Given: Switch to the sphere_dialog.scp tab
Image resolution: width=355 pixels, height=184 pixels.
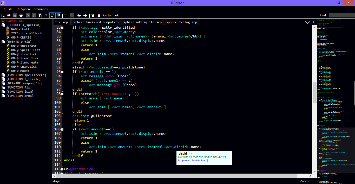Looking at the screenshot, I should pos(181,22).
